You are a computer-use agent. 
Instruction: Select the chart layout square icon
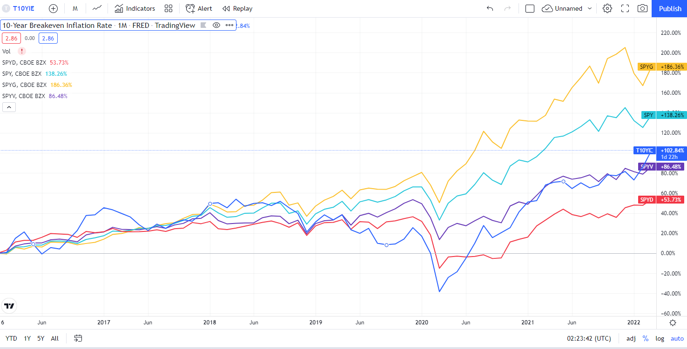[530, 8]
